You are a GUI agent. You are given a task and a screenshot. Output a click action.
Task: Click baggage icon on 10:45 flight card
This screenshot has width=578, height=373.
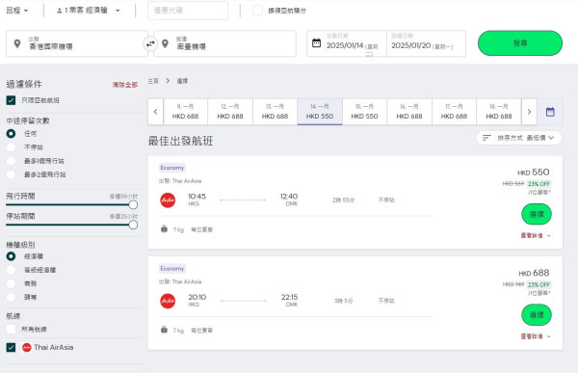click(164, 229)
